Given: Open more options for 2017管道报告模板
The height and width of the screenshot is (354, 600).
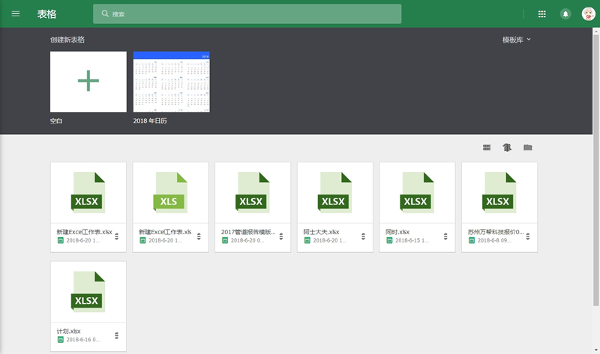Looking at the screenshot, I should (x=281, y=236).
